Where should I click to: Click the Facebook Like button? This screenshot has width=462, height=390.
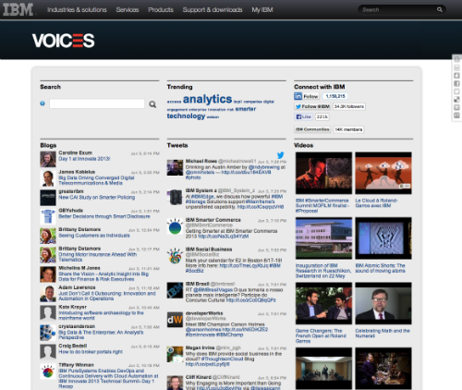tap(303, 116)
